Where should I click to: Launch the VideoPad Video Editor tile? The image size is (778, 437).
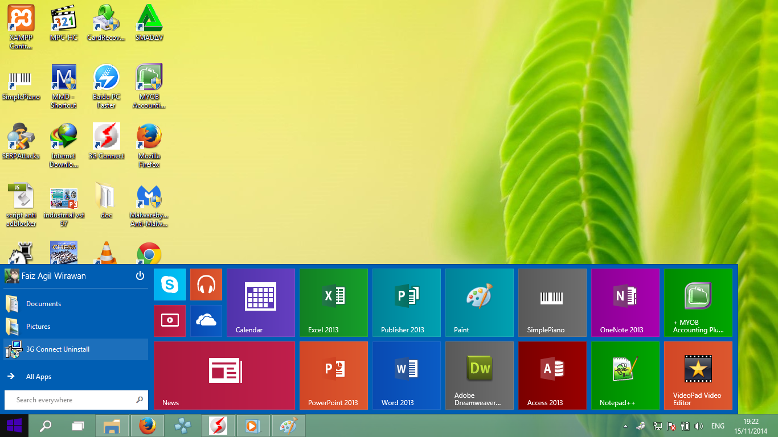coord(698,376)
